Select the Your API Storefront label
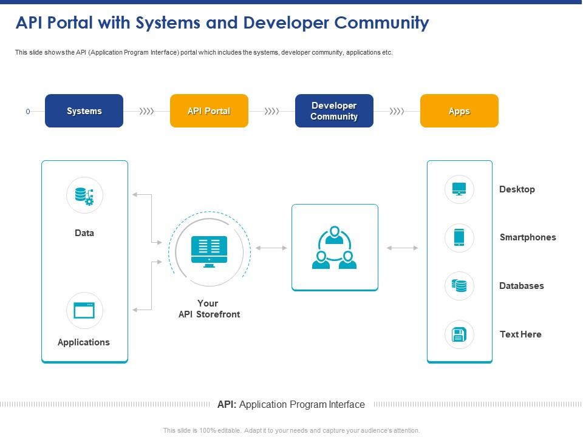 (x=209, y=309)
